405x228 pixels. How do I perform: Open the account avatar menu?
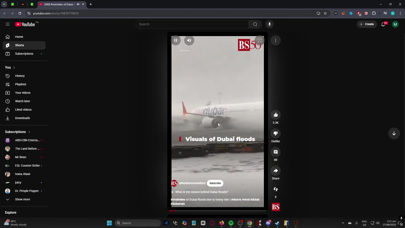(x=395, y=24)
